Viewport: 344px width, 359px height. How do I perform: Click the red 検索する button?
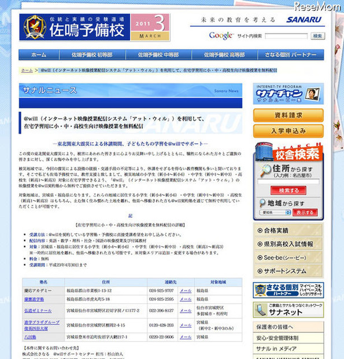(288, 191)
